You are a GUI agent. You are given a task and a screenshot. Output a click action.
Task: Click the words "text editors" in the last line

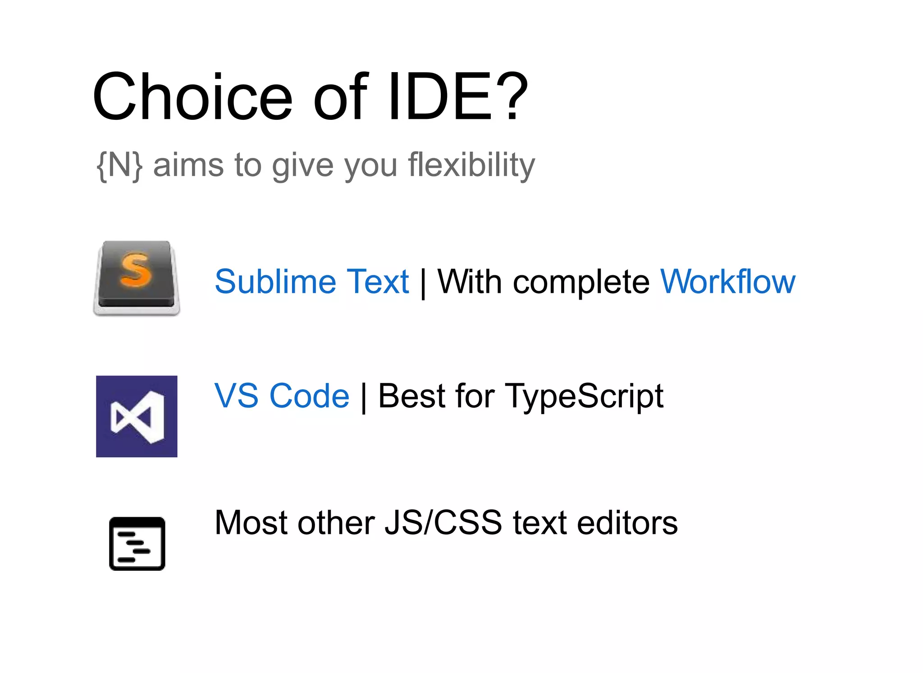(x=595, y=523)
